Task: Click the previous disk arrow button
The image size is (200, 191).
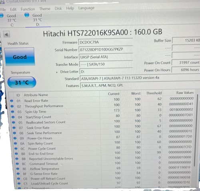Action: coord(6,35)
